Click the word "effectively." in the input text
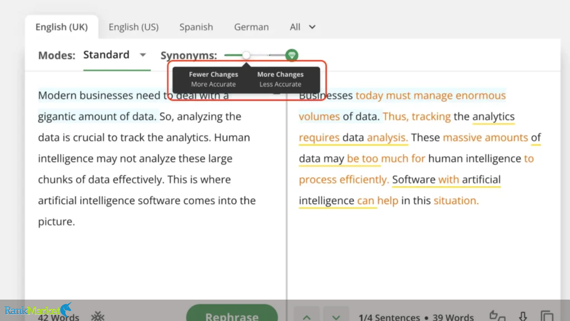The height and width of the screenshot is (321, 570). click(x=138, y=179)
